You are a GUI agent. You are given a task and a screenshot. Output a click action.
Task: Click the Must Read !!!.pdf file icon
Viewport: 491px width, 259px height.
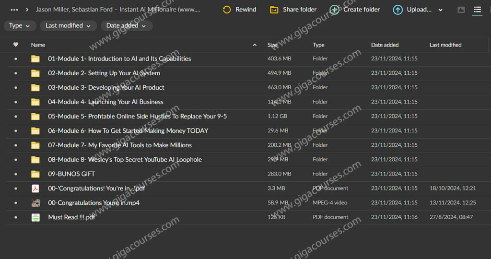pyautogui.click(x=35, y=217)
